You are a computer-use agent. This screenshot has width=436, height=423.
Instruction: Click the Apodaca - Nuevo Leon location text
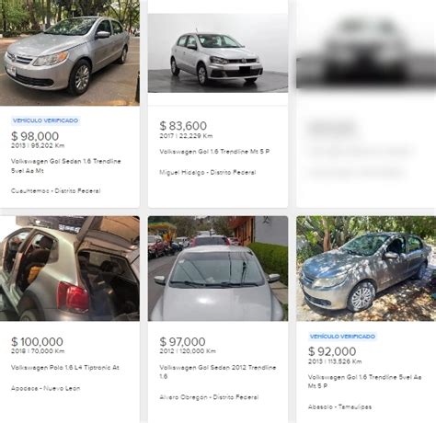(x=46, y=388)
